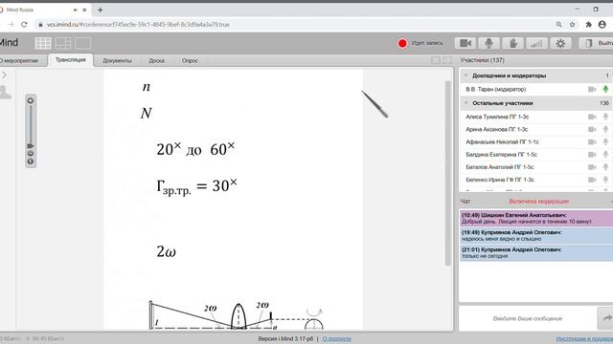The height and width of the screenshot is (344, 613).
Task: Switch to the Документы tab
Action: pos(117,60)
